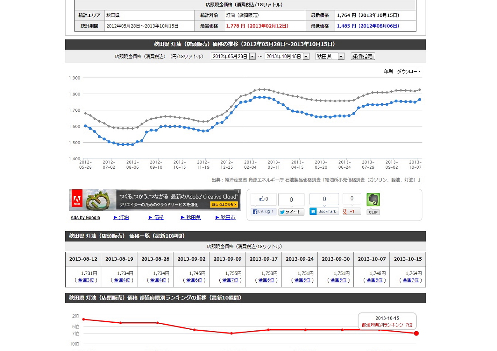Image resolution: width=497 pixels, height=351 pixels.
Task: Click the 全国3位 ranking link for 2013-08-12
Action: pos(86,280)
